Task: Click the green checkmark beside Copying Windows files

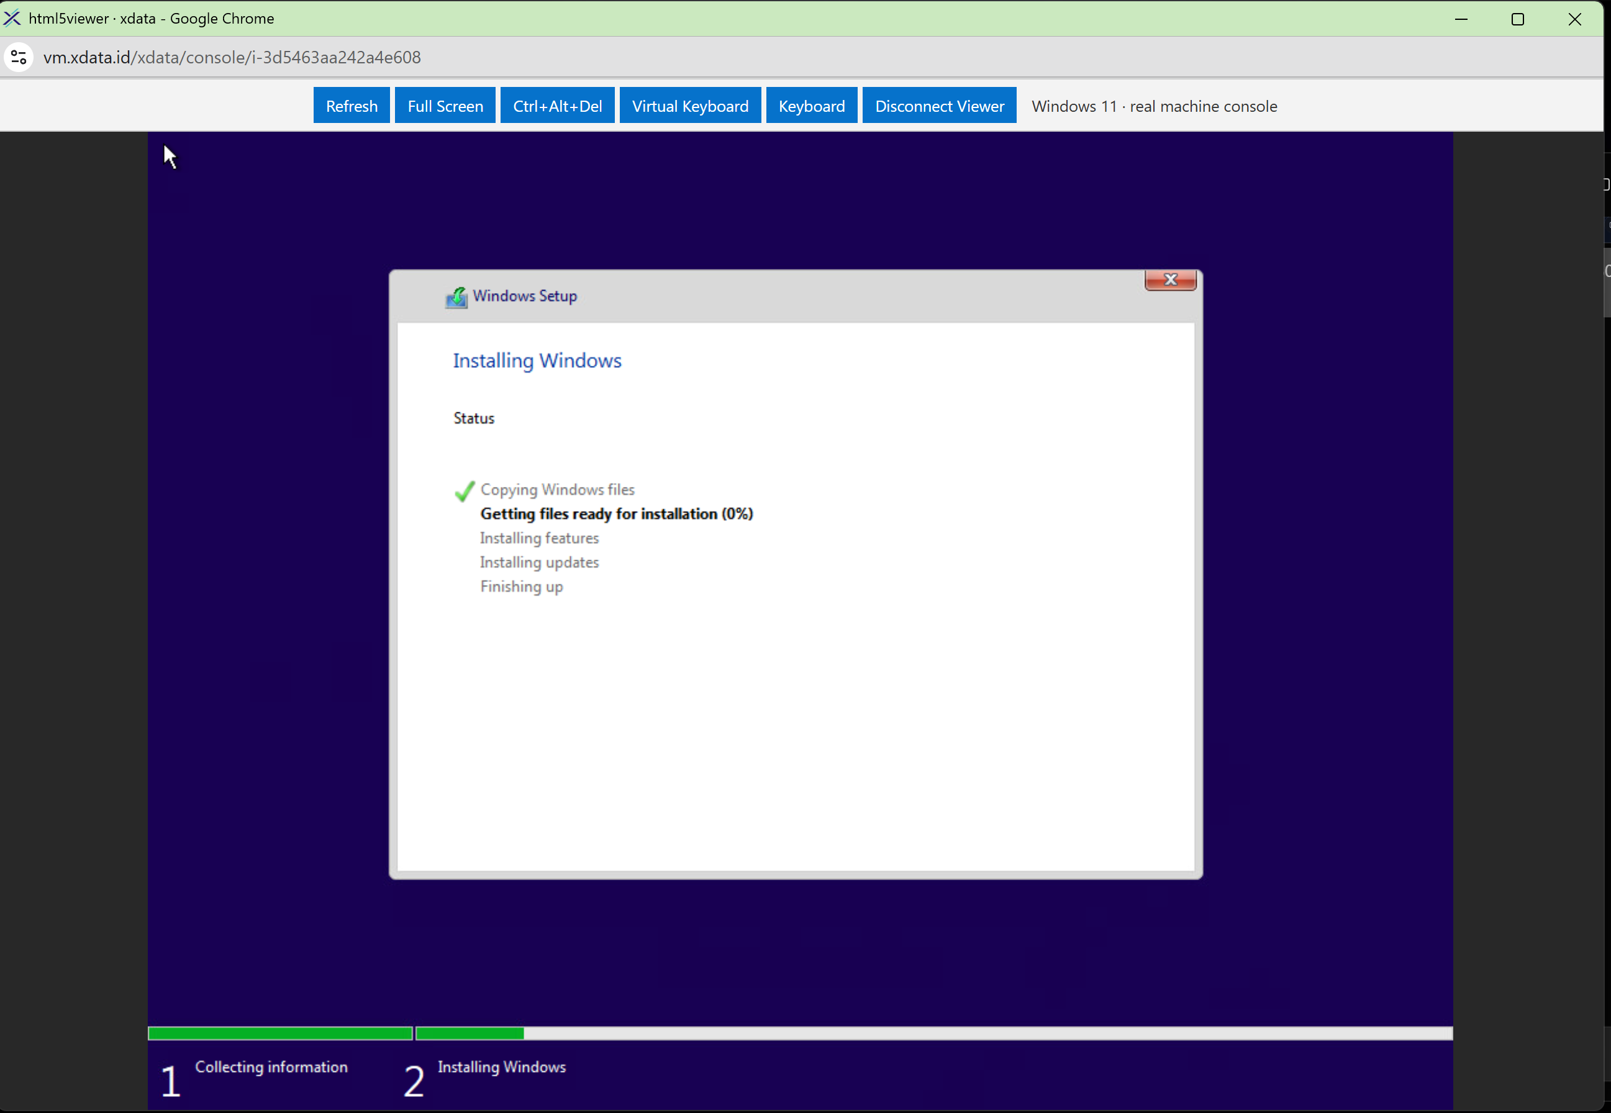Action: pyautogui.click(x=465, y=491)
